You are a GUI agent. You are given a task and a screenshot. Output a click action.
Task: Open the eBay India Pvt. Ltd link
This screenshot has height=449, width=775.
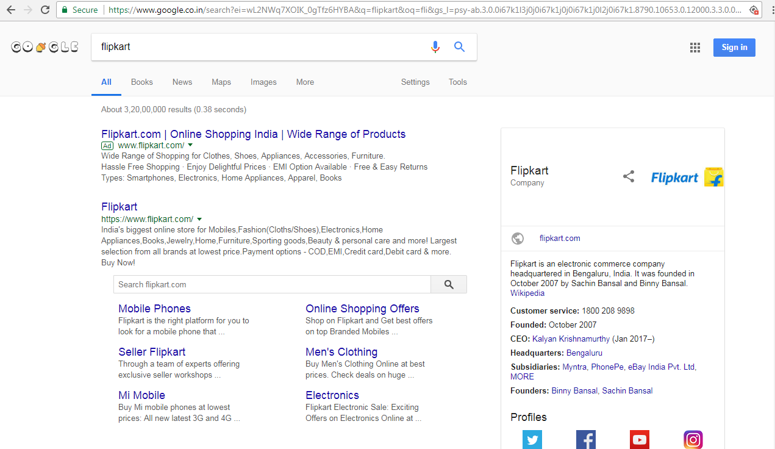[662, 367]
